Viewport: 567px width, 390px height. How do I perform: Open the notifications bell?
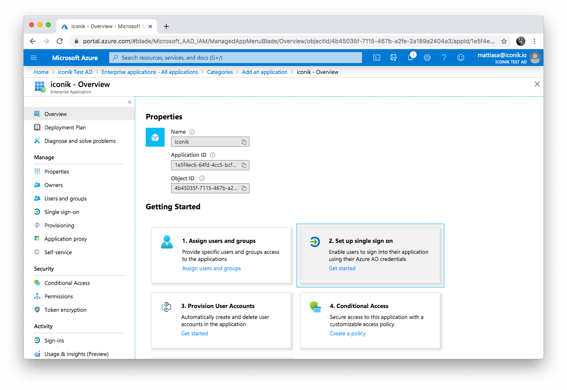pos(410,58)
